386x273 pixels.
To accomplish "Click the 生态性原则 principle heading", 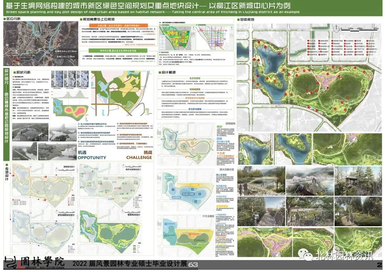I will pyautogui.click(x=195, y=78).
